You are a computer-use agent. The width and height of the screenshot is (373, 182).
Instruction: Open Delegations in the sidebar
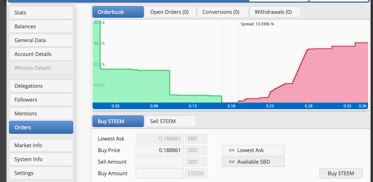pos(41,86)
